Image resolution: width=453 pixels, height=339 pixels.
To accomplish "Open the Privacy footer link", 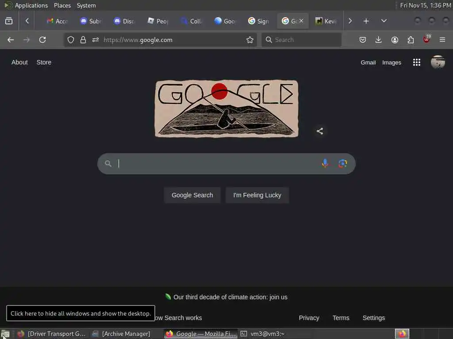I will click(x=309, y=318).
